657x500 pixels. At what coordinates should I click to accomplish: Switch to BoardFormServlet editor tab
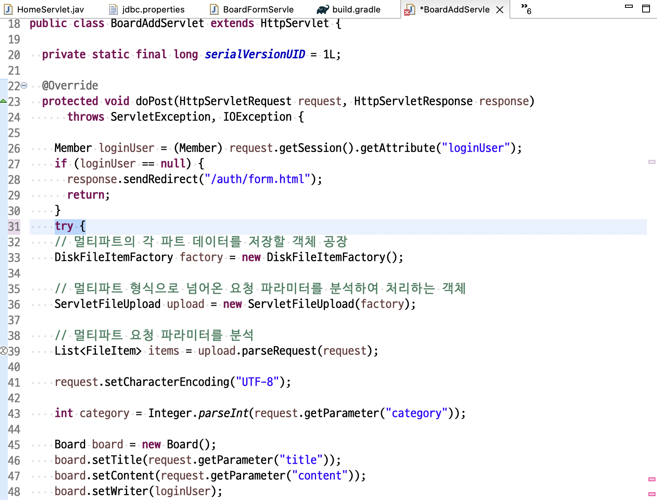coord(252,9)
